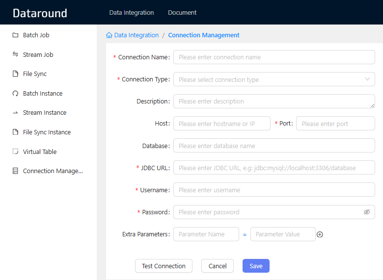Open File Sync Instance in sidebar
Viewport: 383px width, 280px height.
tap(47, 132)
